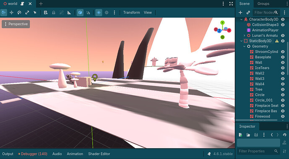Open property tools icon beside Filter Properties
The width and height of the screenshot is (289, 159).
(x=284, y=151)
